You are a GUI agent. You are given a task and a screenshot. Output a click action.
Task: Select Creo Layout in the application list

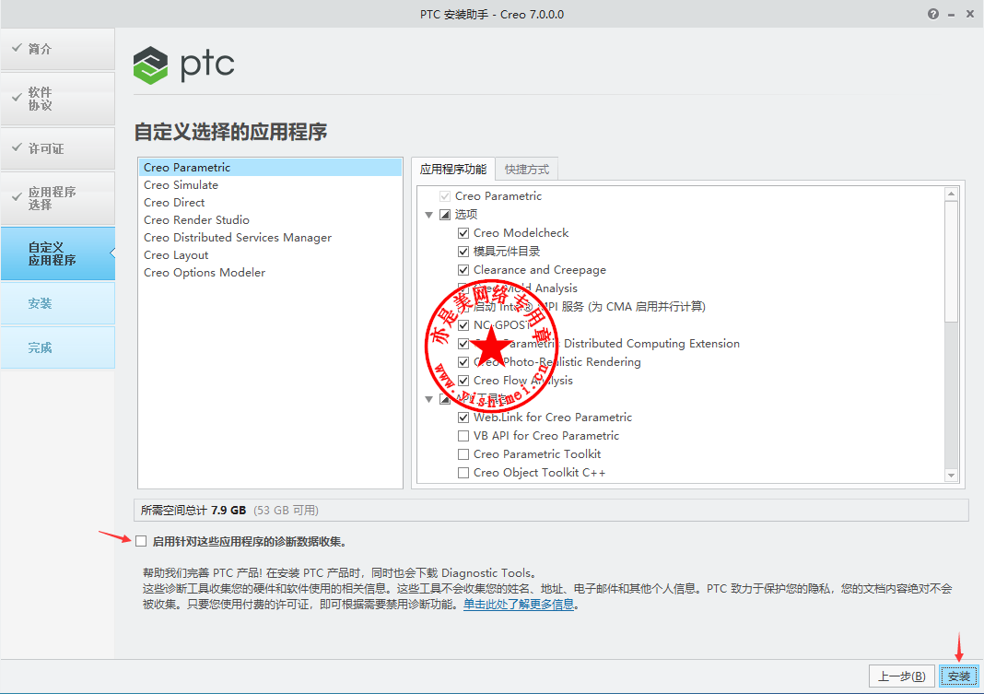pos(270,255)
